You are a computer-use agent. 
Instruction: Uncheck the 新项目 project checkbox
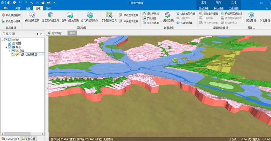pos(6,40)
